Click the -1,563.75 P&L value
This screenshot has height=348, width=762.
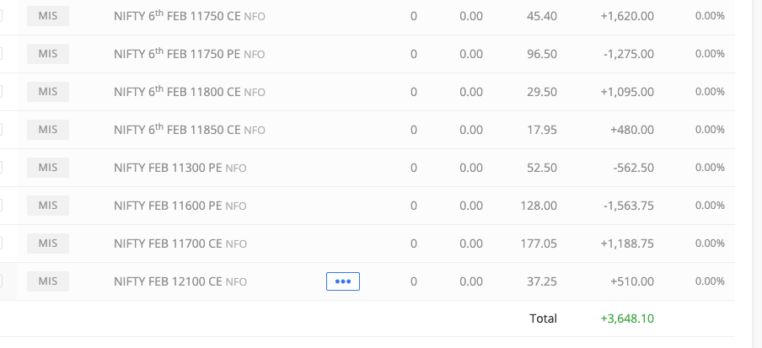628,206
